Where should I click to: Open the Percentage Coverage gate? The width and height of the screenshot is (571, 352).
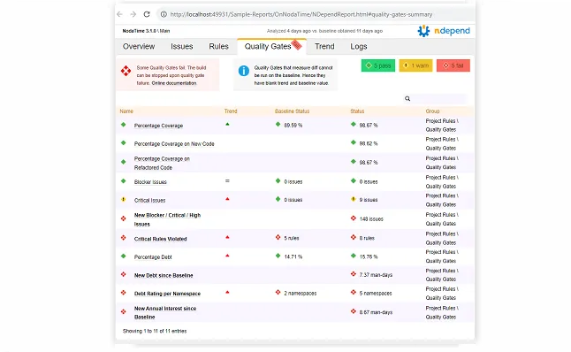pos(158,126)
